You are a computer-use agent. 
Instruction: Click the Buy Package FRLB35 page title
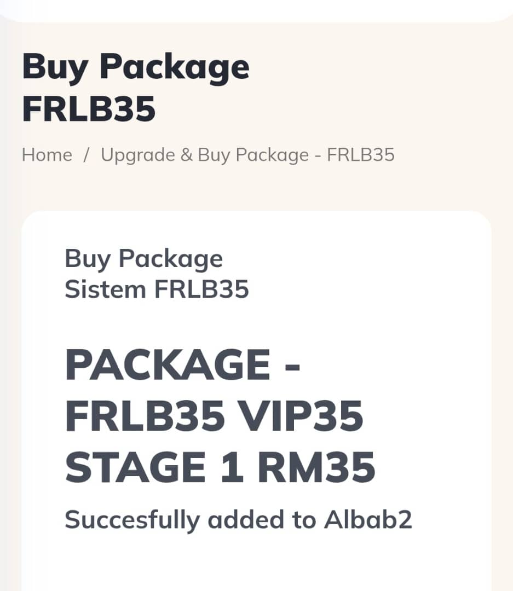point(135,88)
